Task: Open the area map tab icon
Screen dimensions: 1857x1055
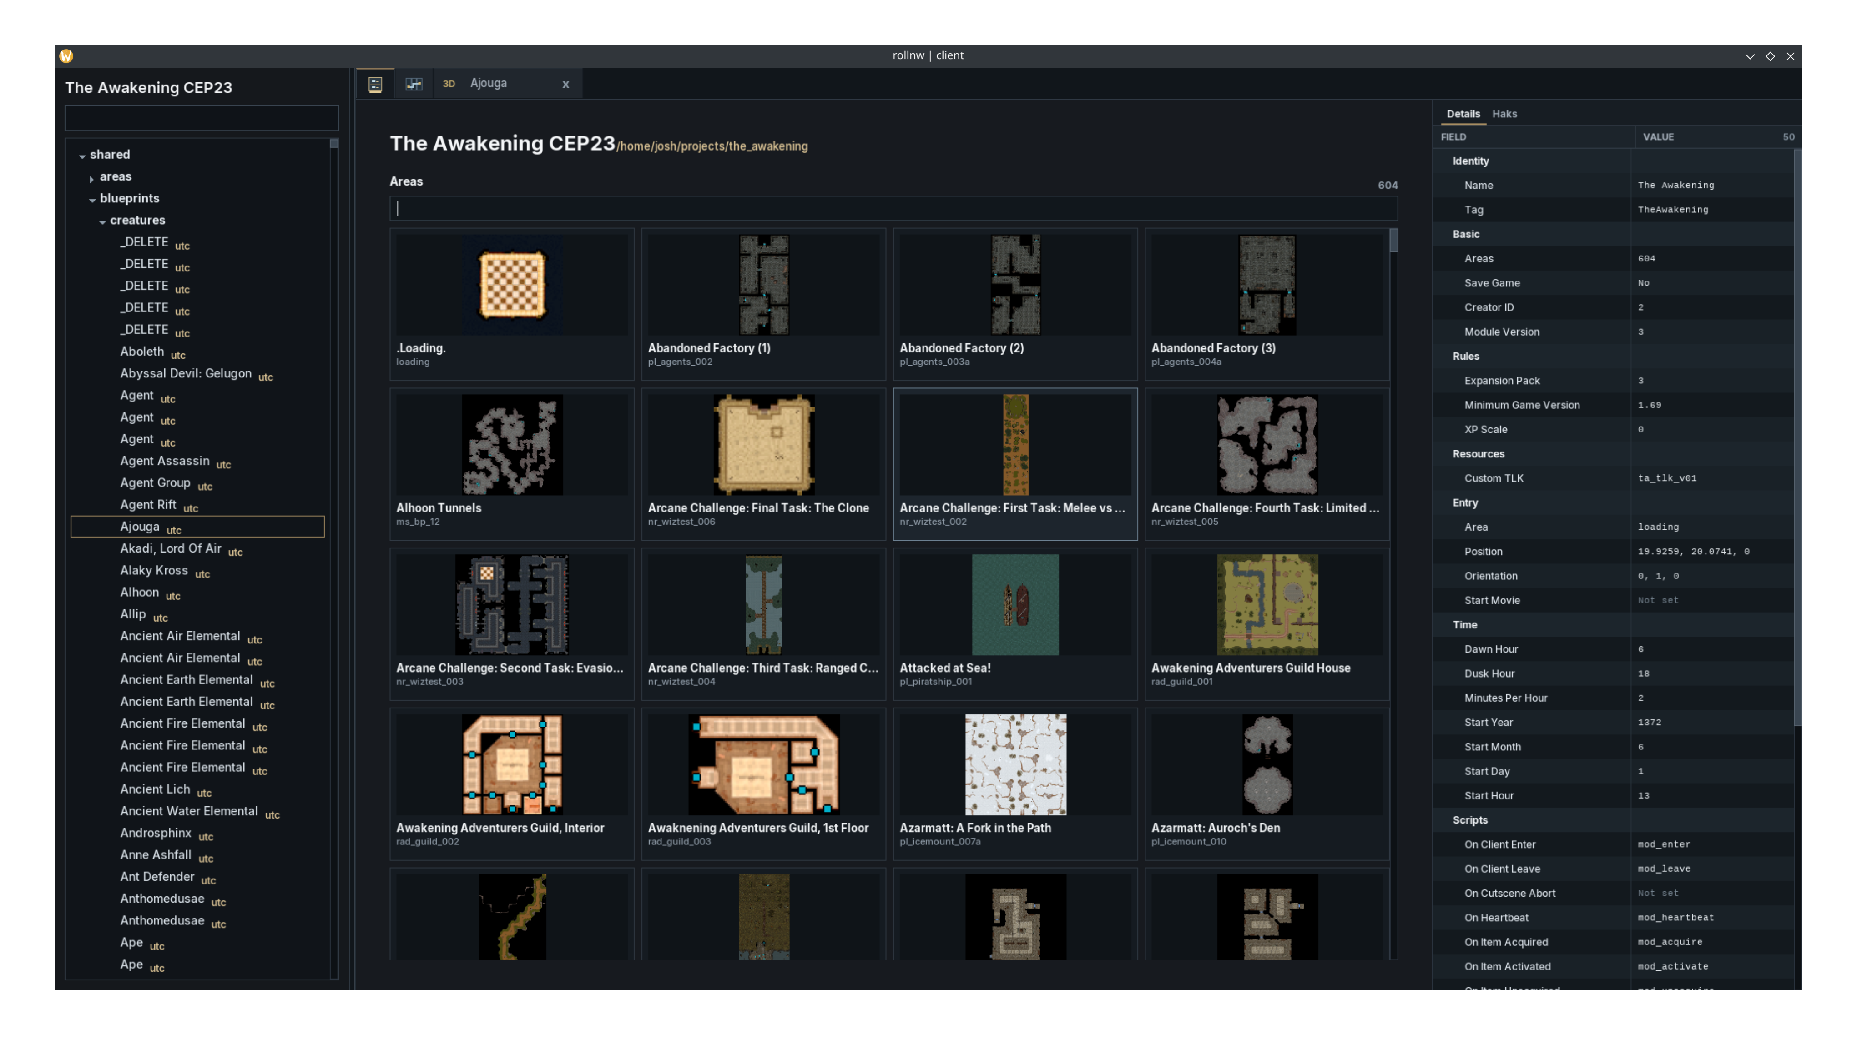Action: tap(414, 84)
